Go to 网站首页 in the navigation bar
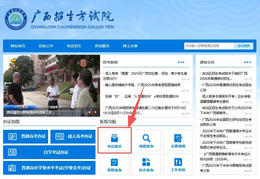 (18, 46)
